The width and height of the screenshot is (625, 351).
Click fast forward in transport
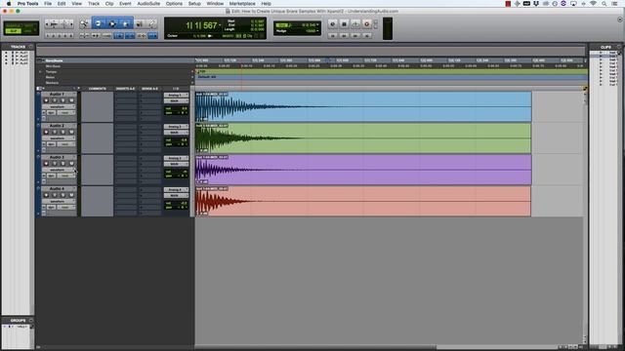[355, 35]
